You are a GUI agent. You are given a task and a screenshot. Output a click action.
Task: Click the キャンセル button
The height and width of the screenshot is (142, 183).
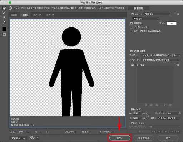click(144, 138)
